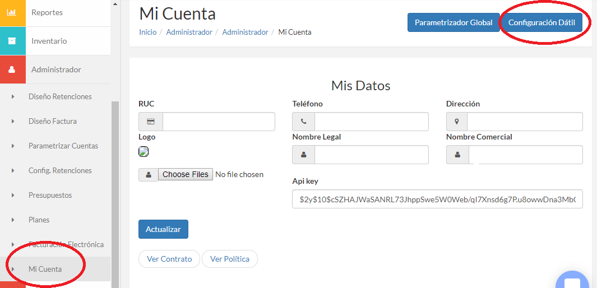The width and height of the screenshot is (597, 288).
Task: Click the 'Mi Cuenta' page title
Action: (x=178, y=14)
